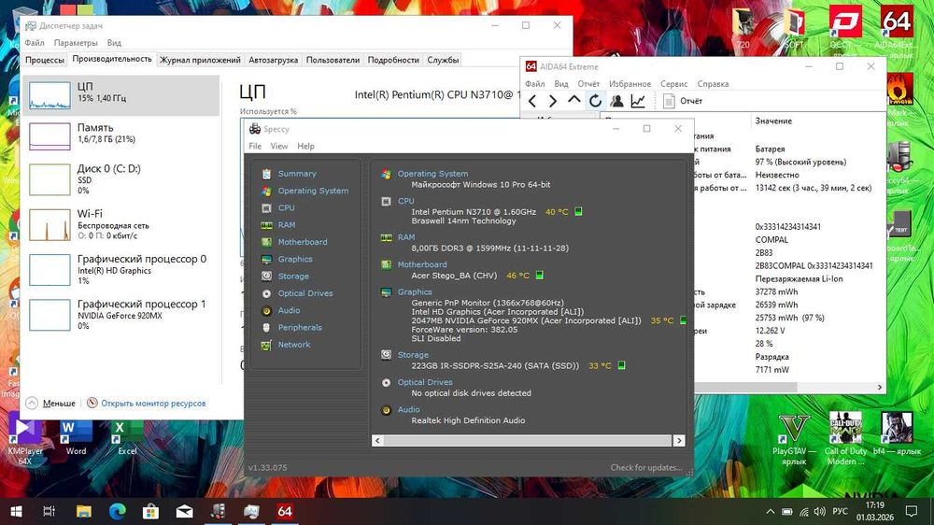This screenshot has height=525, width=934.
Task: Select the Wi-Fi graph in Task Manager
Action: coord(50,224)
